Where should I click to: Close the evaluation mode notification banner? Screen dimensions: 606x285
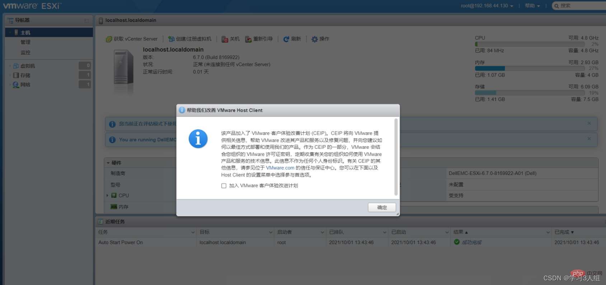click(x=589, y=123)
